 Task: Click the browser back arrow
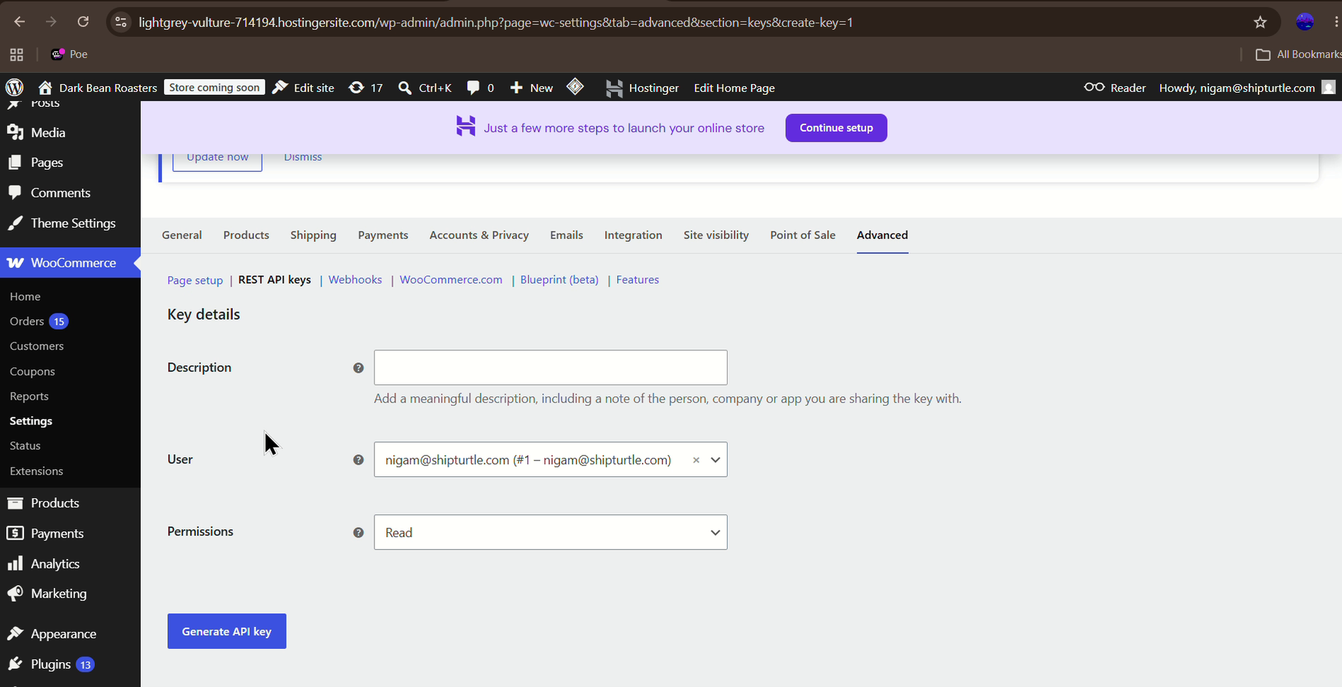pyautogui.click(x=19, y=22)
